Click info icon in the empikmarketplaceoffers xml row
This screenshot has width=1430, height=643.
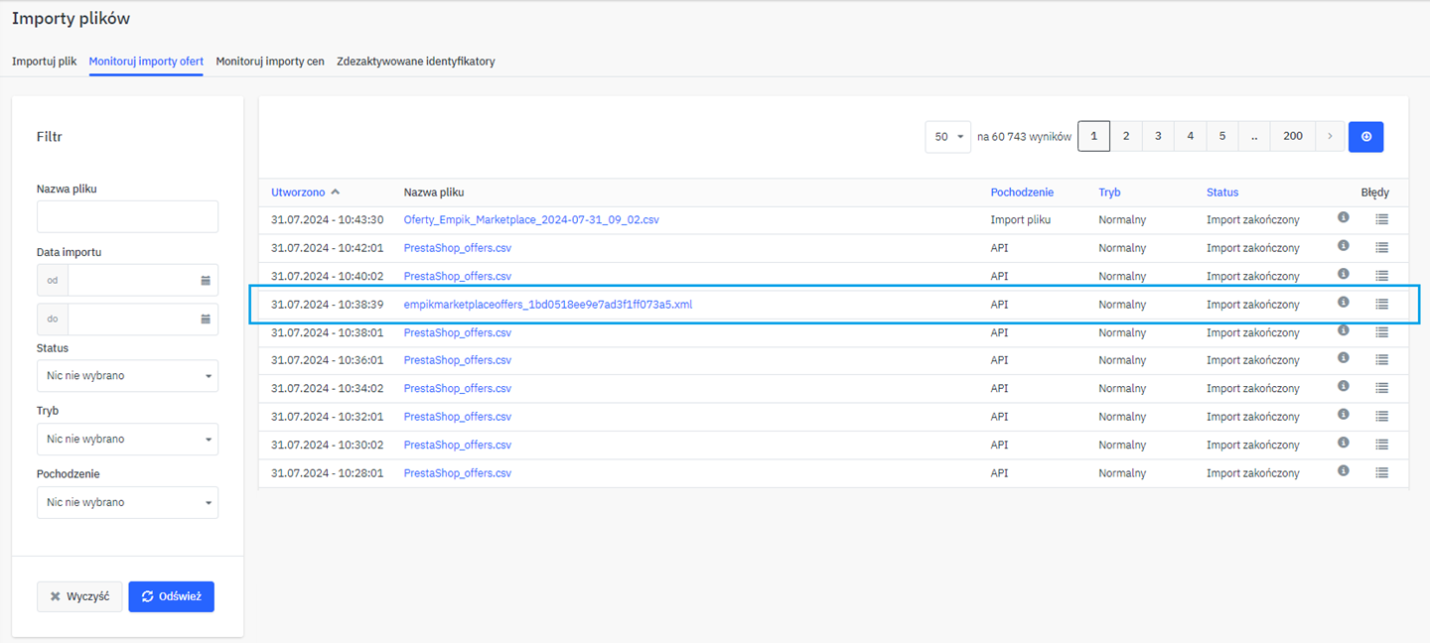[1343, 302]
